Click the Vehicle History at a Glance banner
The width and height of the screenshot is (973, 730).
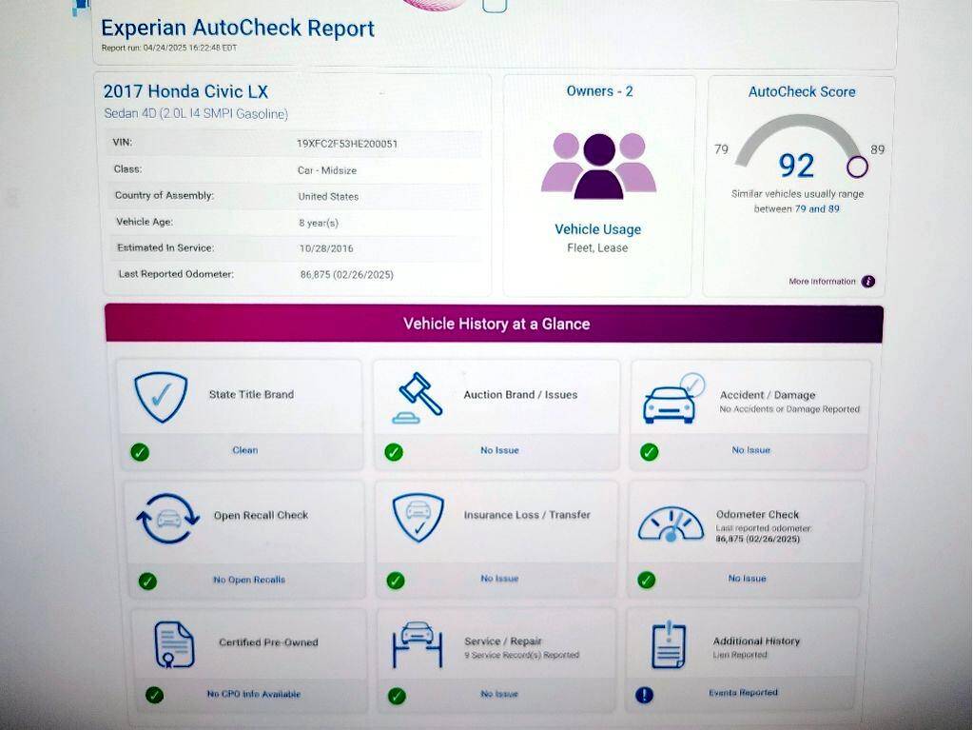coord(495,324)
